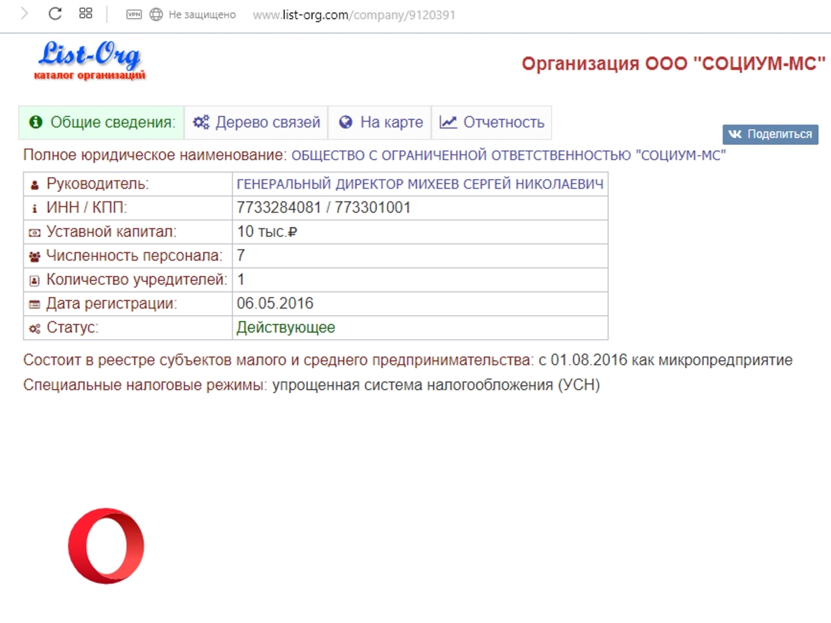Click gears icon beside Статус
831x623 pixels.
click(34, 328)
